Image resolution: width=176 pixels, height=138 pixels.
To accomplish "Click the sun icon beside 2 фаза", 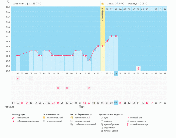I will [103, 4].
